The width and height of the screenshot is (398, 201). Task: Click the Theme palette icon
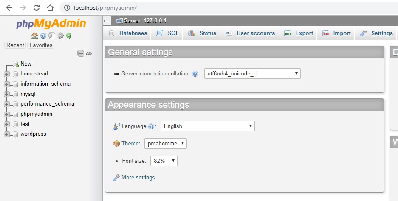click(116, 144)
